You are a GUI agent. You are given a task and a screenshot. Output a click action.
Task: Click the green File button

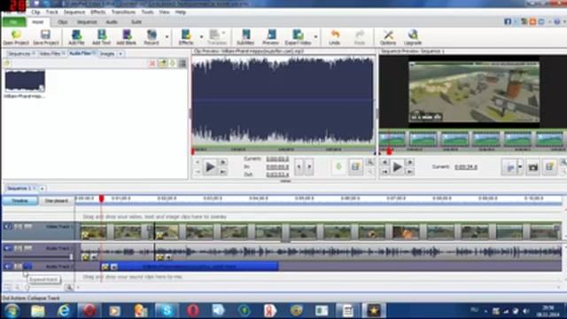coord(14,22)
